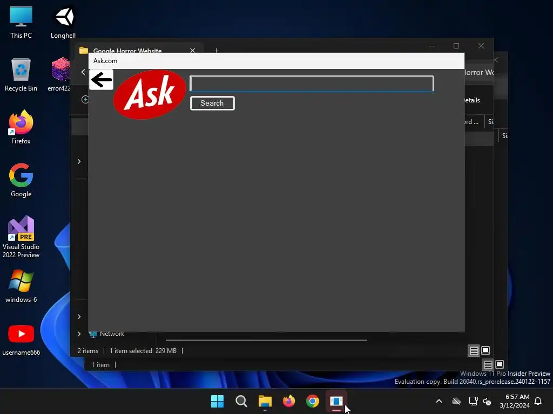Image resolution: width=553 pixels, height=414 pixels.
Task: Click the red Ask logo
Action: tap(150, 94)
